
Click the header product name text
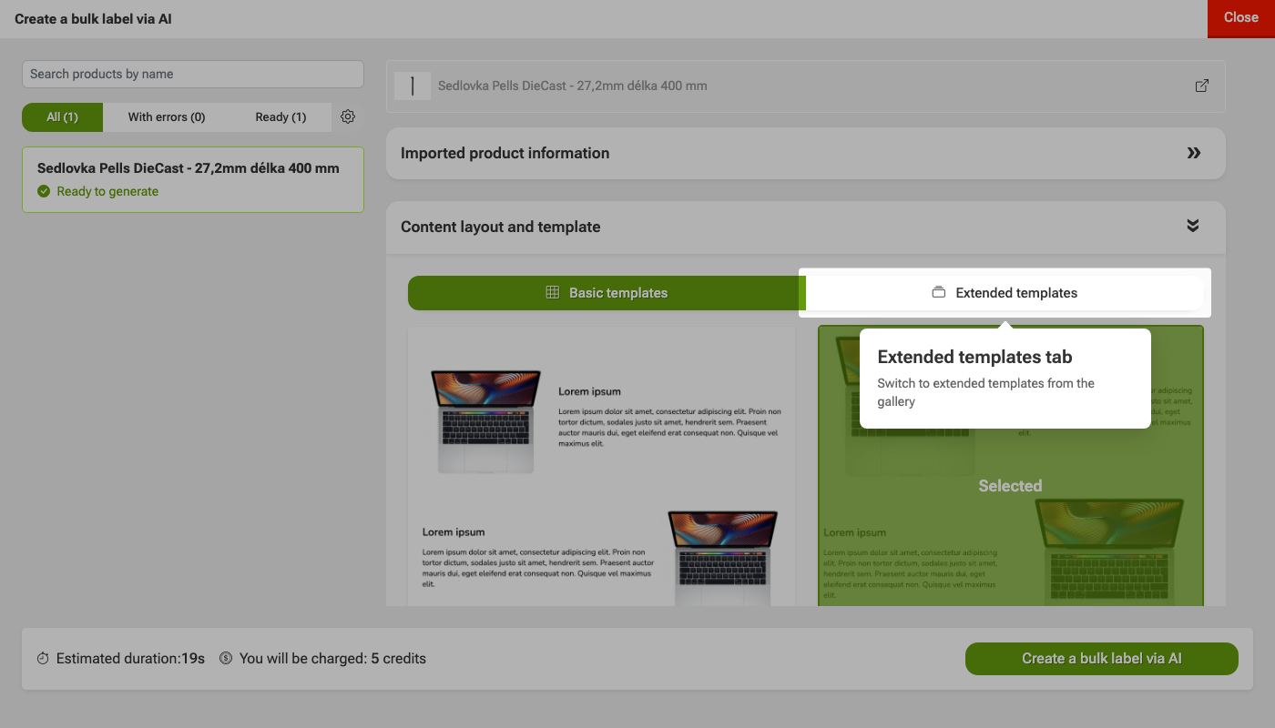point(573,86)
